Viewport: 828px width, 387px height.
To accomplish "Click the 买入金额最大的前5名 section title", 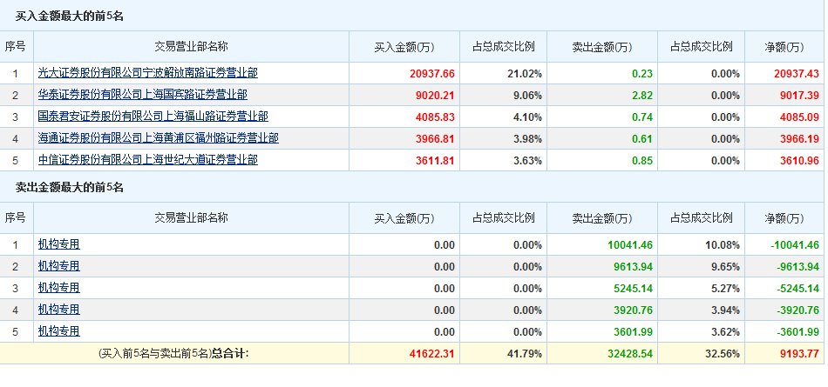I will (x=70, y=16).
